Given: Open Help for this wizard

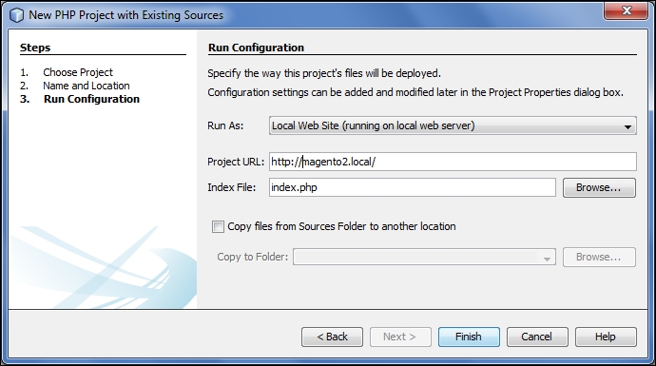Looking at the screenshot, I should click(x=606, y=337).
